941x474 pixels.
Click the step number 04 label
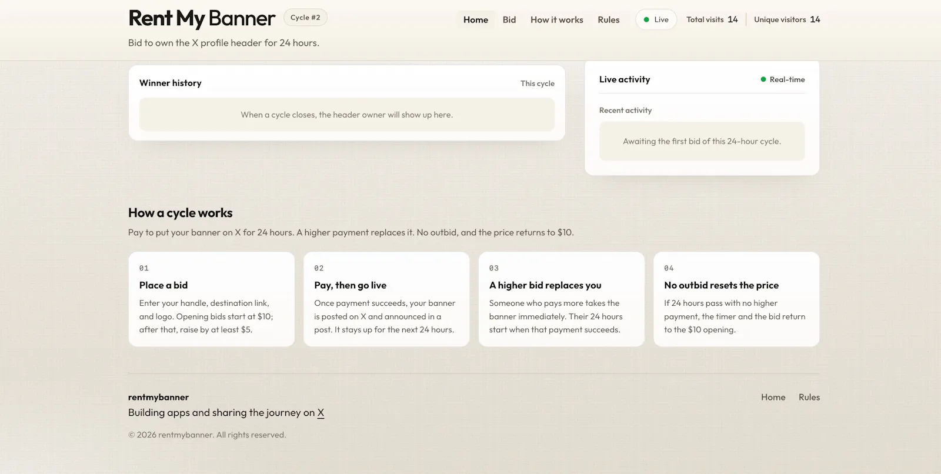pos(669,268)
